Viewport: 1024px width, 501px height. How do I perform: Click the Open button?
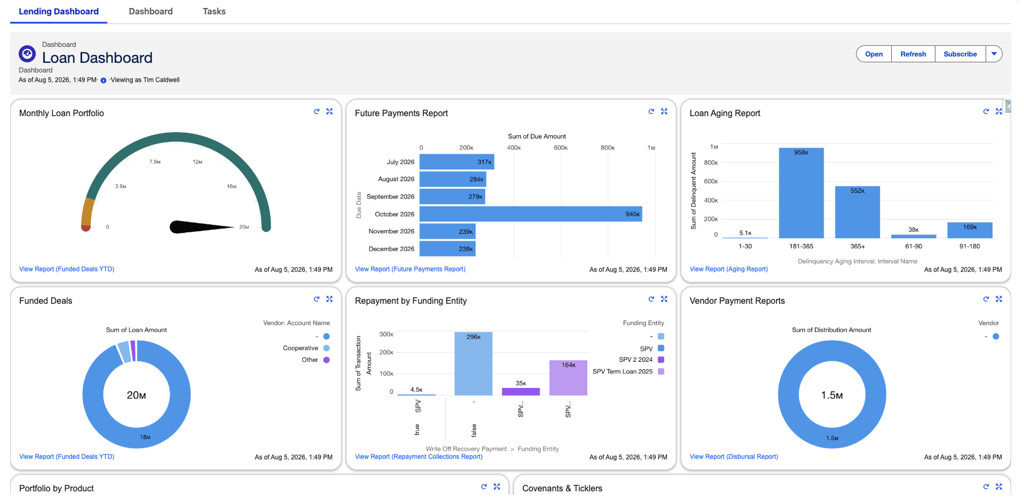click(874, 54)
